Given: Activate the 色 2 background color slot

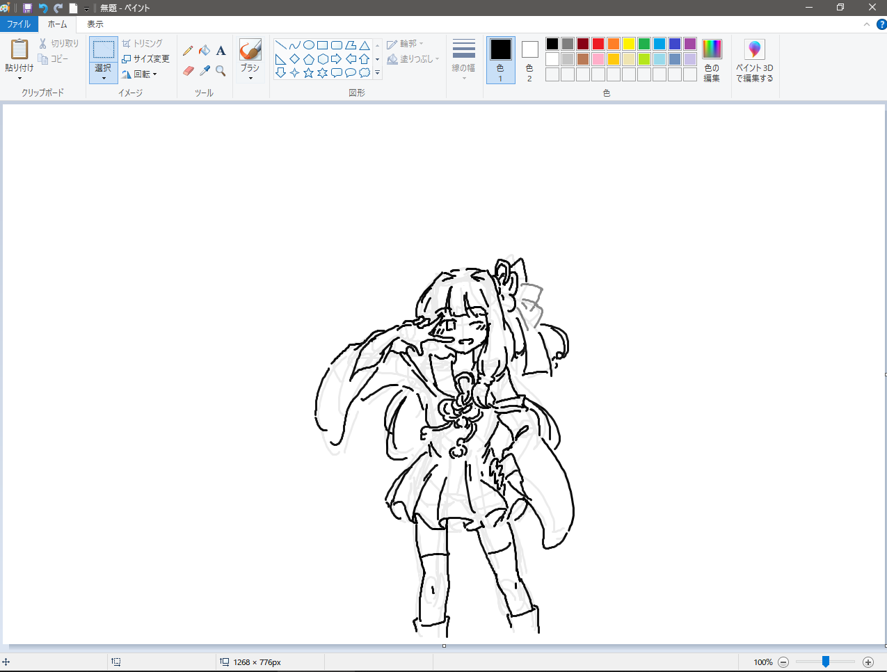Looking at the screenshot, I should point(529,60).
